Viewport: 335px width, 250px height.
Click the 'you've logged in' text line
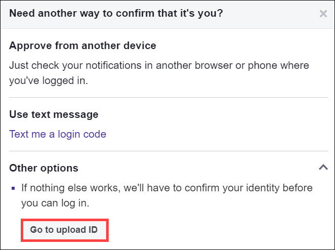49,80
